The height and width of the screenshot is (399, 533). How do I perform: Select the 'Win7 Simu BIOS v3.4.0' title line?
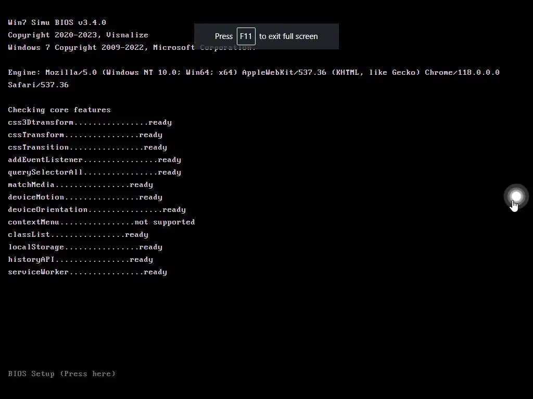[x=57, y=22]
